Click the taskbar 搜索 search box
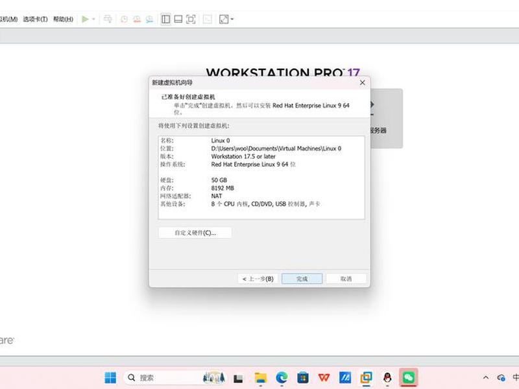Screen dimensions: 519x389 174,377
